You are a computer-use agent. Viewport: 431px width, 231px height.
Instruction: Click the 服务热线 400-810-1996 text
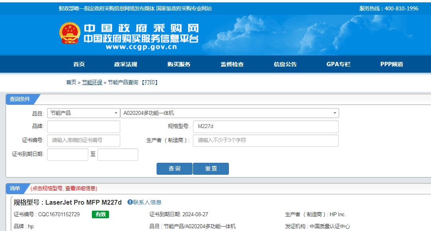click(x=389, y=8)
